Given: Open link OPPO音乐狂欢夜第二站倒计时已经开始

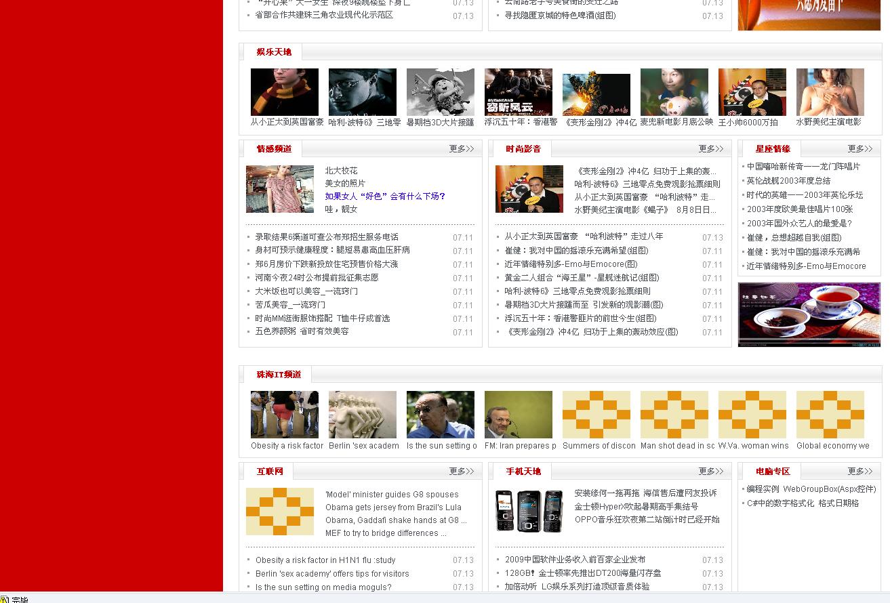Looking at the screenshot, I should 647,520.
